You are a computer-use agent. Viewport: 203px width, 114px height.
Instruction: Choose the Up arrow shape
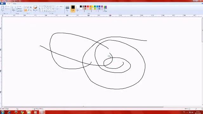53,9
